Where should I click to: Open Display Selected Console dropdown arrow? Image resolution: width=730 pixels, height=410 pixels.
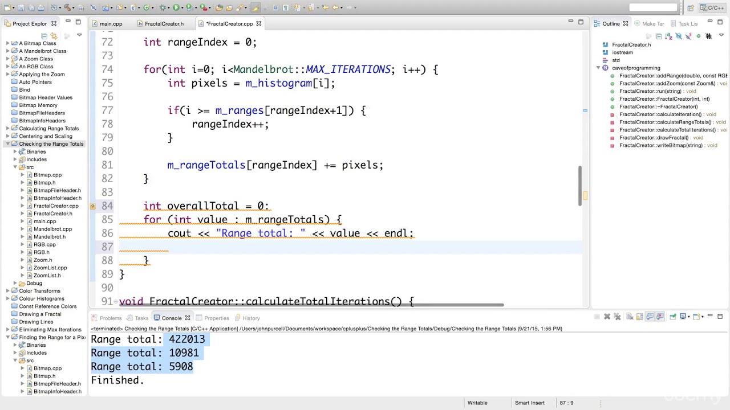pos(689,317)
